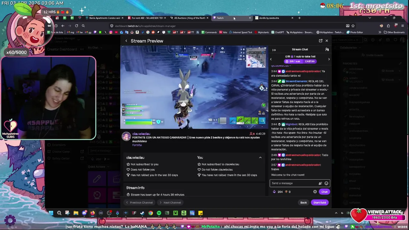Screen dimensions: 409x230
Task: Open MyInstants bookmark
Action: coord(262,32)
